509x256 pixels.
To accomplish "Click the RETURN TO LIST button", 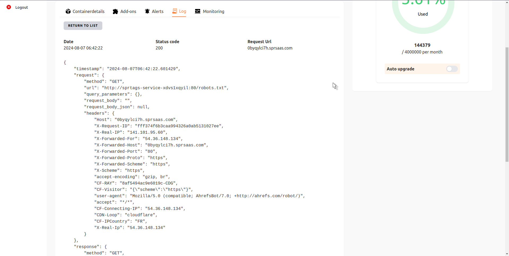I will click(83, 25).
